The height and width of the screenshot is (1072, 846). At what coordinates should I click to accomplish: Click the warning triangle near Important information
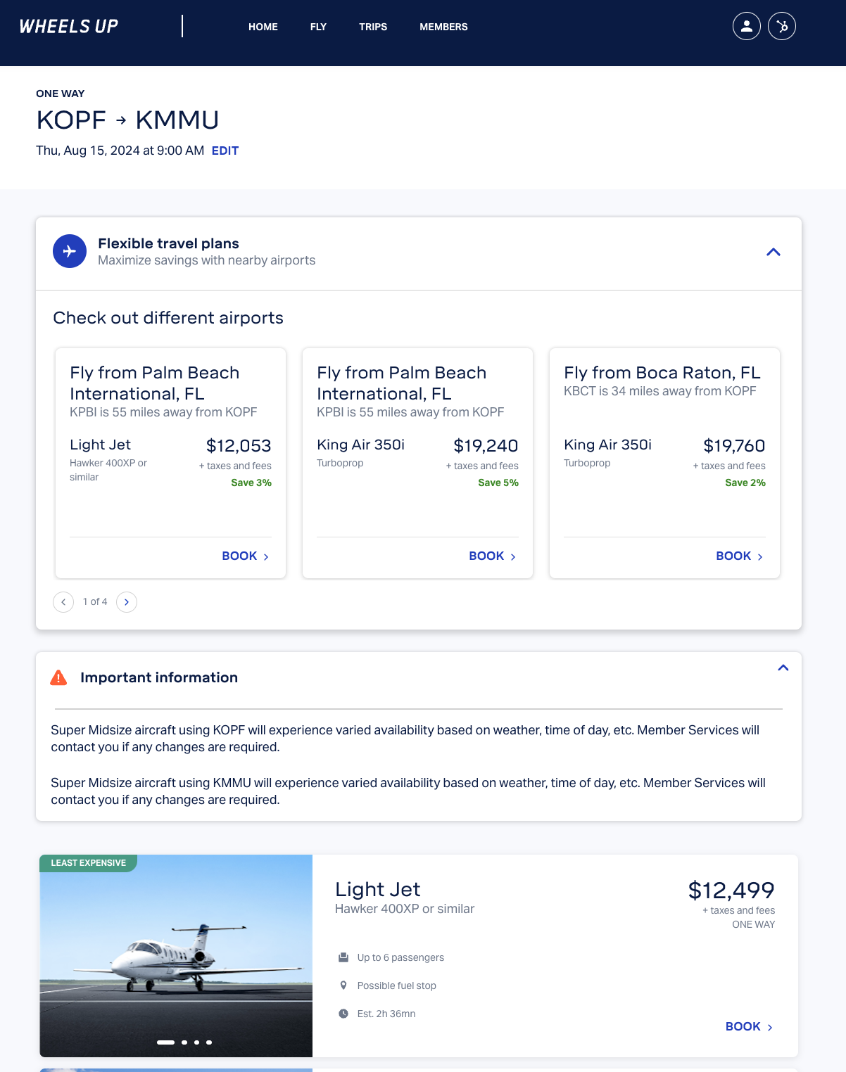59,677
